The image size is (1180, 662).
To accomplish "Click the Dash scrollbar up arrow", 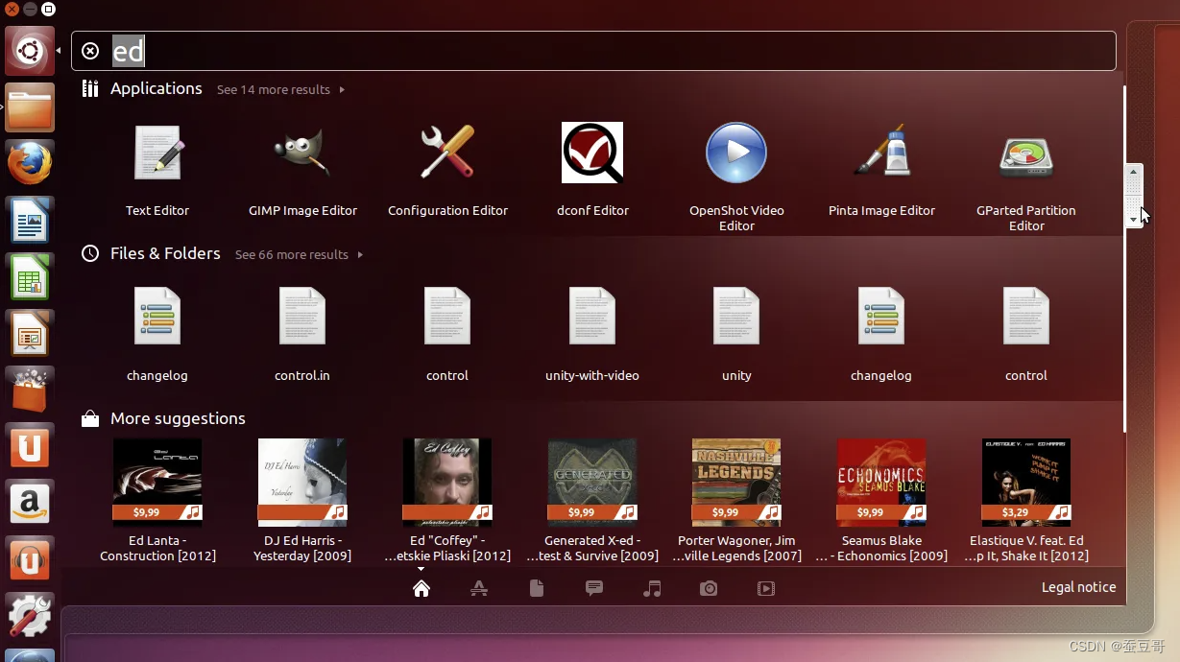I will point(1134,172).
